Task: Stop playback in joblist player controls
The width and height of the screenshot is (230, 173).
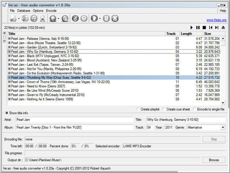Action: pos(204,28)
